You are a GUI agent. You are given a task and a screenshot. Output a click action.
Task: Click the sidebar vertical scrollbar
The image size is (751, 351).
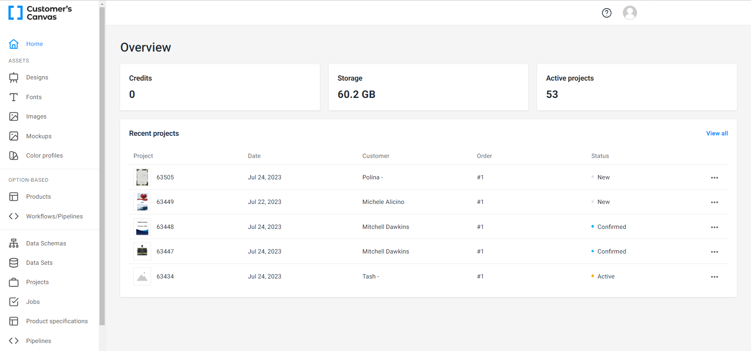tap(102, 165)
